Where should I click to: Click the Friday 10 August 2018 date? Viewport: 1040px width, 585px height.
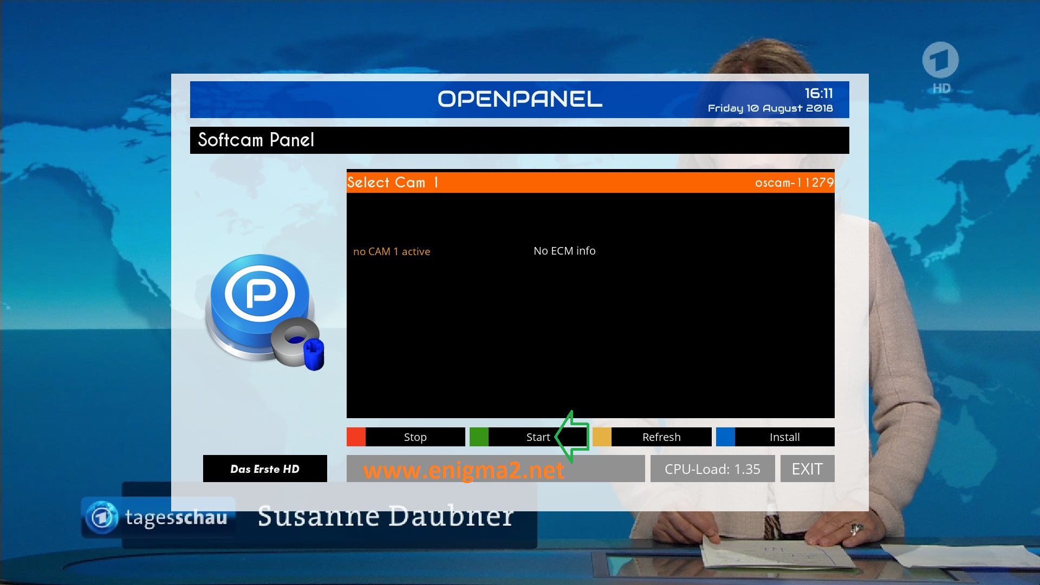770,108
